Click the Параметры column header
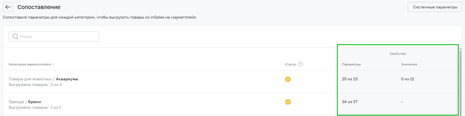 point(351,64)
